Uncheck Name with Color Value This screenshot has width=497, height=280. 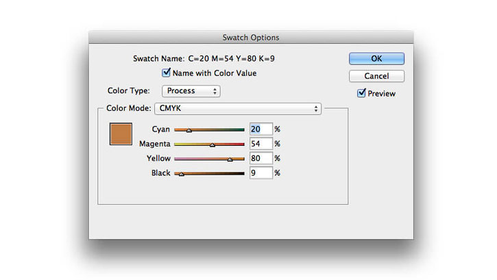(x=166, y=73)
